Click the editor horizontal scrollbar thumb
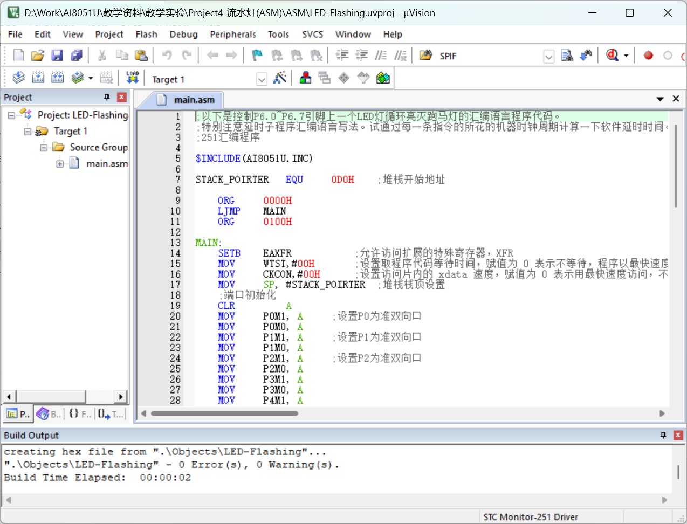687x524 pixels. 224,413
